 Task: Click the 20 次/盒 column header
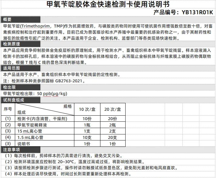coord(113,109)
